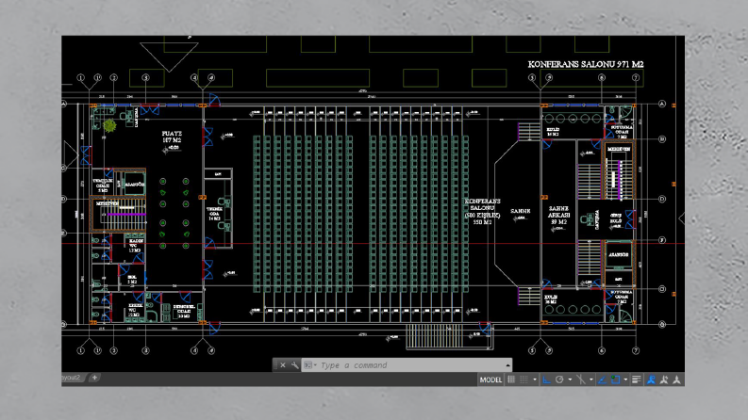Select the Layout2 tab
This screenshot has height=420, width=748.
coord(72,377)
